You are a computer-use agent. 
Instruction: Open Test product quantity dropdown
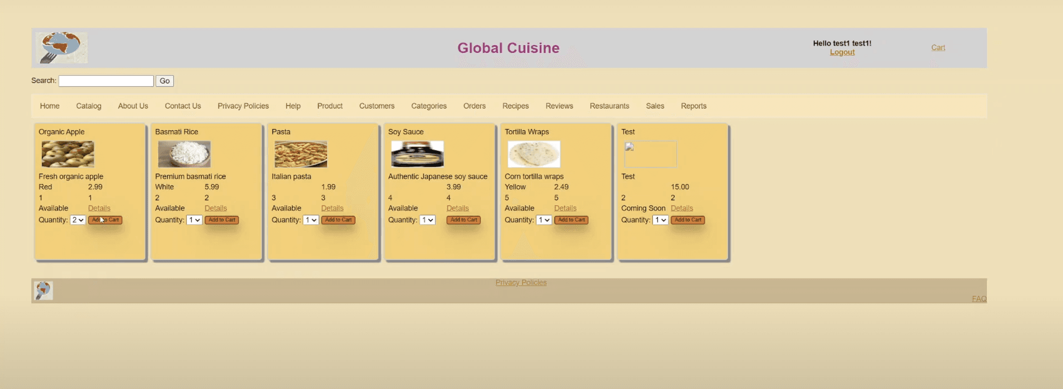[660, 220]
